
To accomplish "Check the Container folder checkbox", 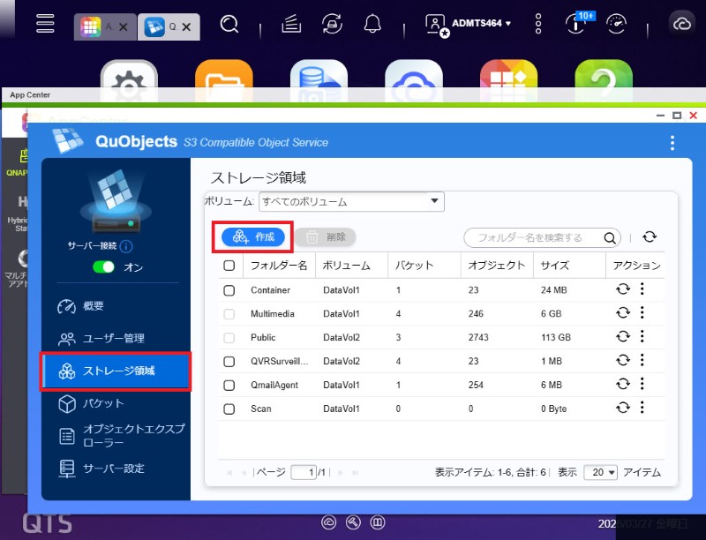I will point(229,290).
